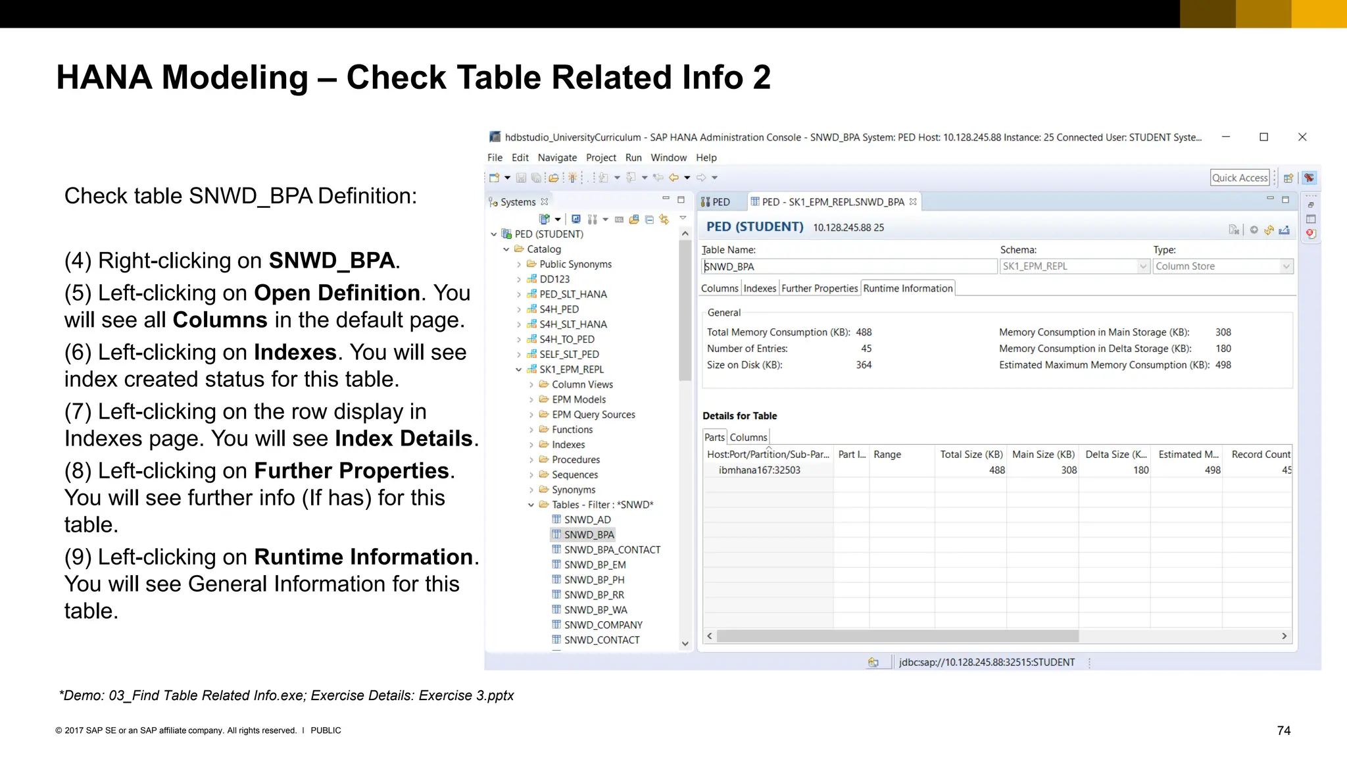Collapse the SK1_EPM_REPL schema node

pos(519,370)
